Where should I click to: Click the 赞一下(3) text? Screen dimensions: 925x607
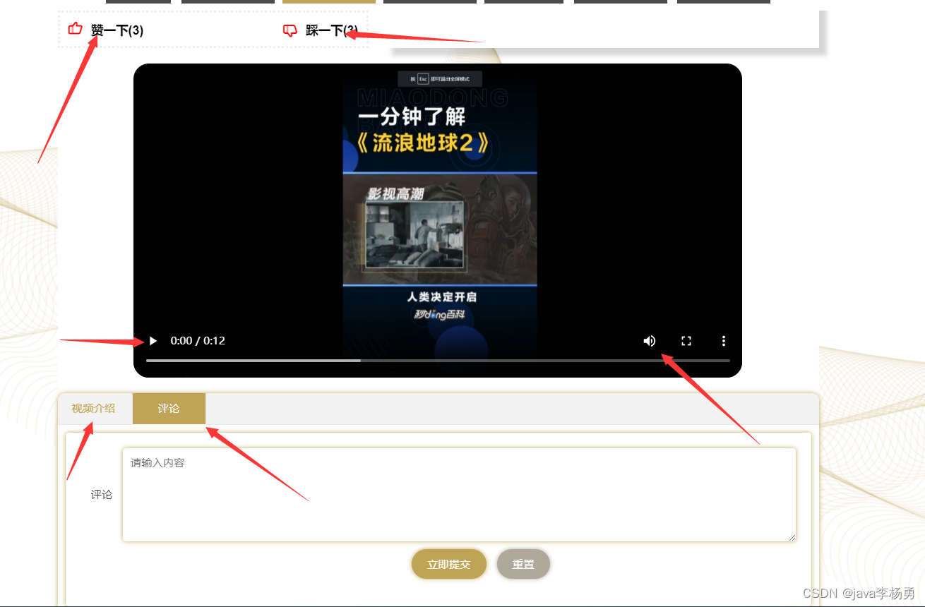[117, 30]
